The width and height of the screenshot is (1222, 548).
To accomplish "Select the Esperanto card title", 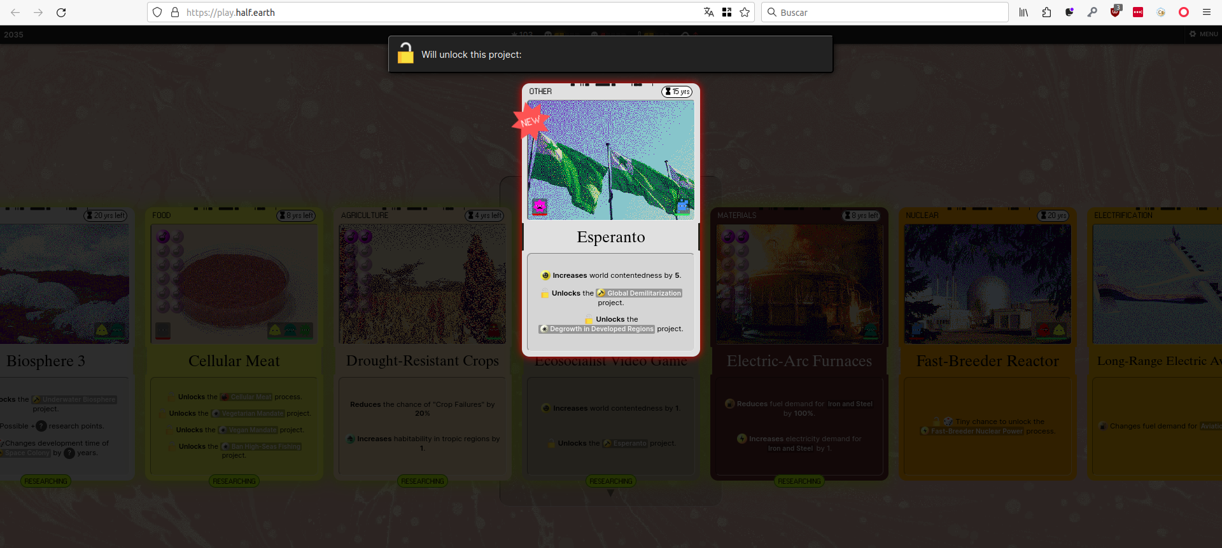I will pos(611,237).
